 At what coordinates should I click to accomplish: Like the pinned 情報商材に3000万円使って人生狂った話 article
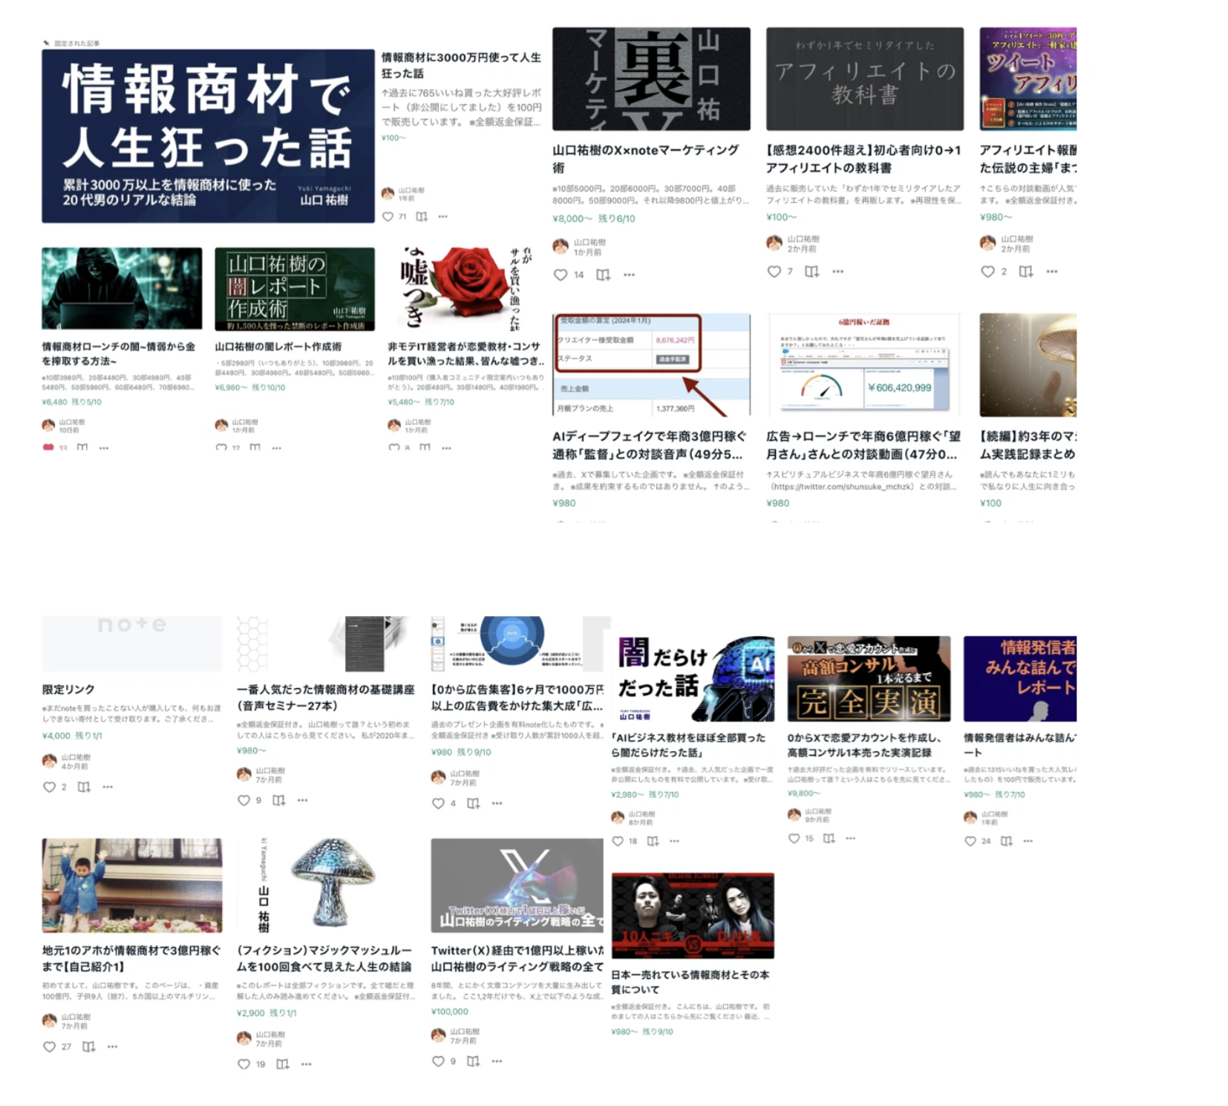[x=388, y=217]
